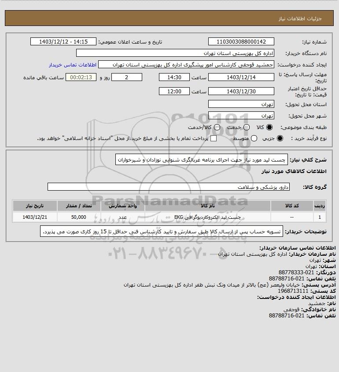This screenshot has height=372, width=339.
Task: Click the buyer organization name field
Action: (175, 53)
